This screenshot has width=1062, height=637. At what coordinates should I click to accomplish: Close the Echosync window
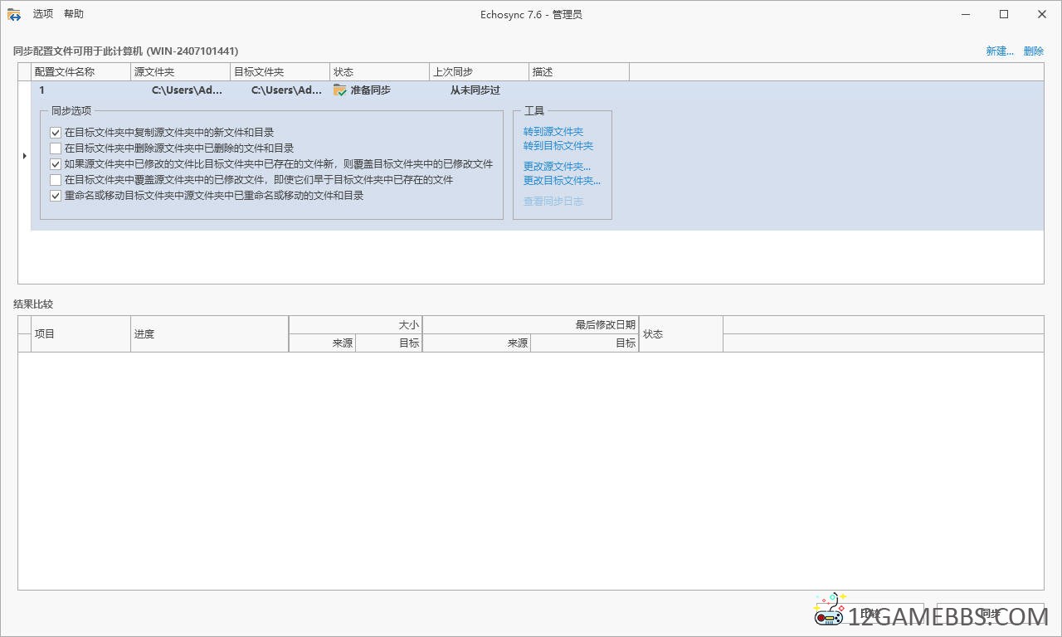click(x=1042, y=14)
